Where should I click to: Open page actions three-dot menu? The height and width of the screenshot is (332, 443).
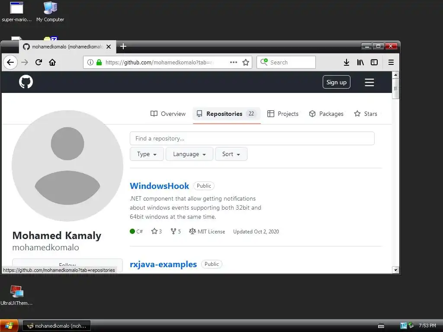tap(234, 62)
